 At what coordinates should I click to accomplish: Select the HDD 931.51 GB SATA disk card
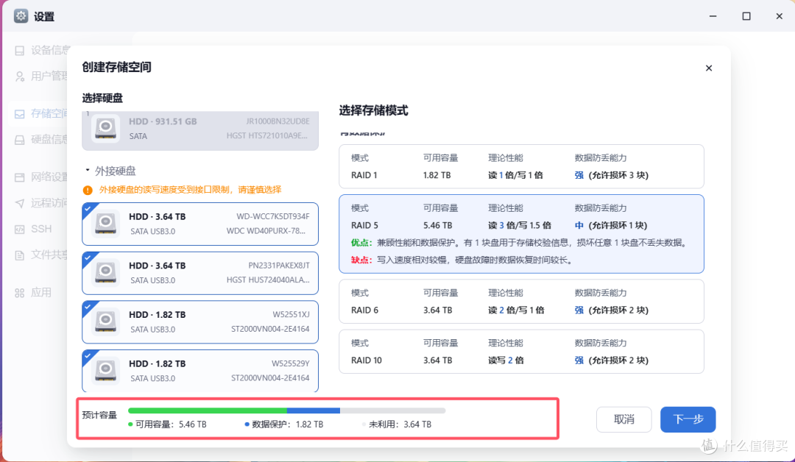(200, 131)
